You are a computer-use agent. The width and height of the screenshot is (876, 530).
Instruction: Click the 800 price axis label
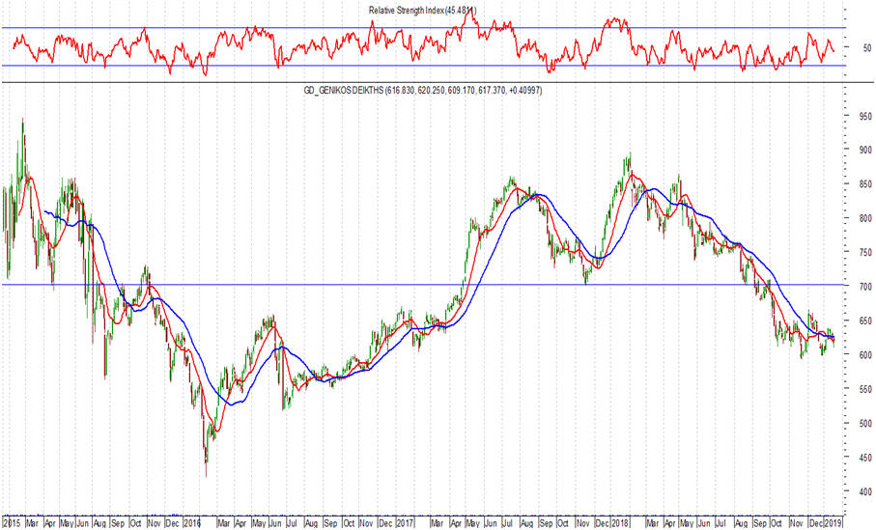click(x=864, y=218)
